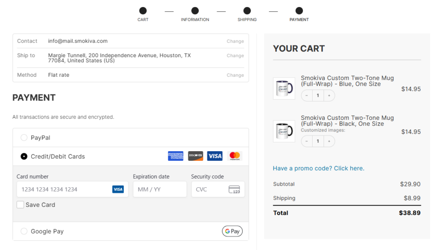Decrease quantity of the Black mug
This screenshot has width=447, height=250.
306,141
